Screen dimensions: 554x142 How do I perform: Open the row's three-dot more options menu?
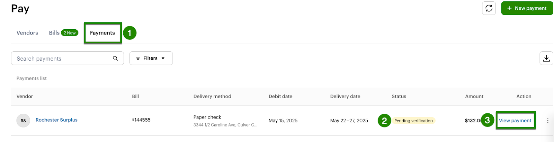point(548,121)
